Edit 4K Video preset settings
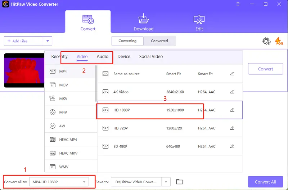 pyautogui.click(x=232, y=92)
